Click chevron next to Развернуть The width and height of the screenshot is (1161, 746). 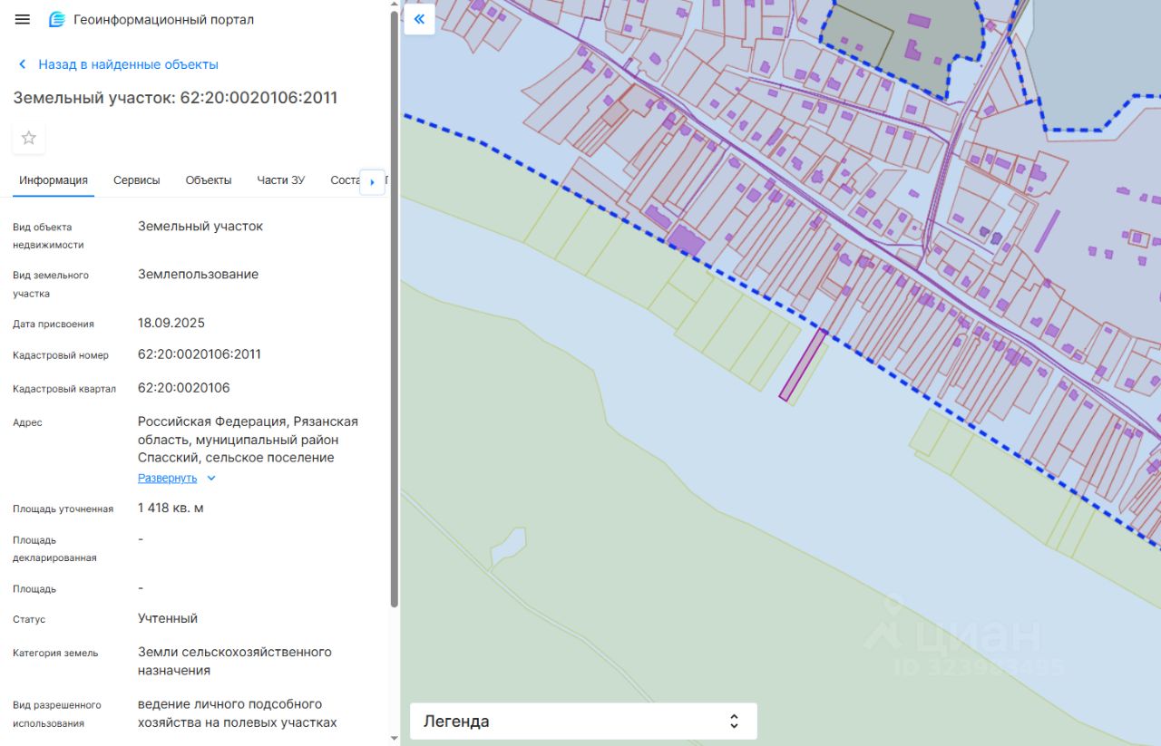211,479
